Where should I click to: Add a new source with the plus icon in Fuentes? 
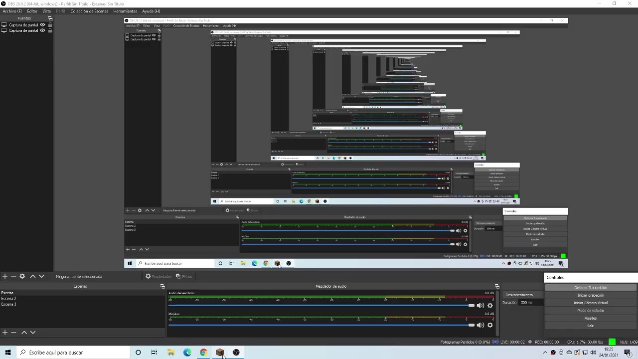pyautogui.click(x=4, y=276)
